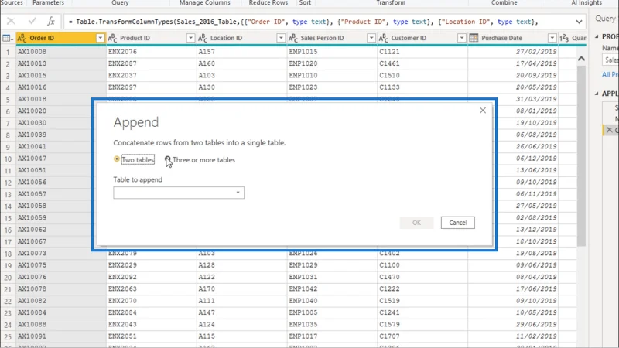619x348 pixels.
Task: Click cell A157 in Location ID column
Action: 242,52
